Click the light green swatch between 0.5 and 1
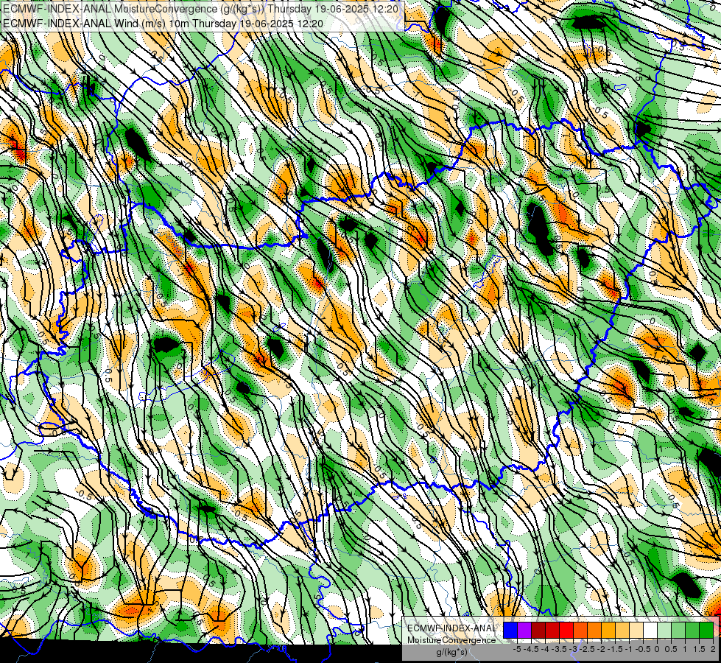This screenshot has height=663, width=721. 679,630
